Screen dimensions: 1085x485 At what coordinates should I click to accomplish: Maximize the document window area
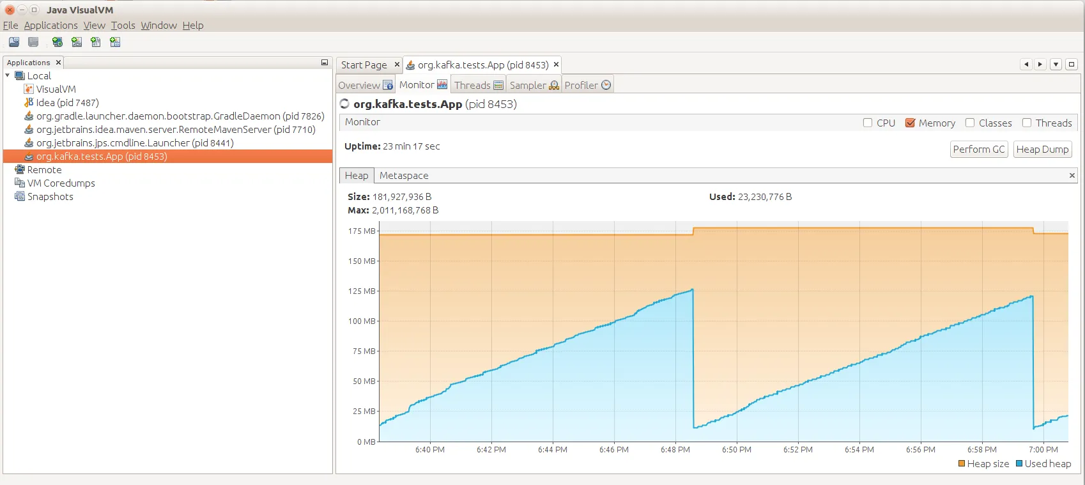[x=1072, y=65]
